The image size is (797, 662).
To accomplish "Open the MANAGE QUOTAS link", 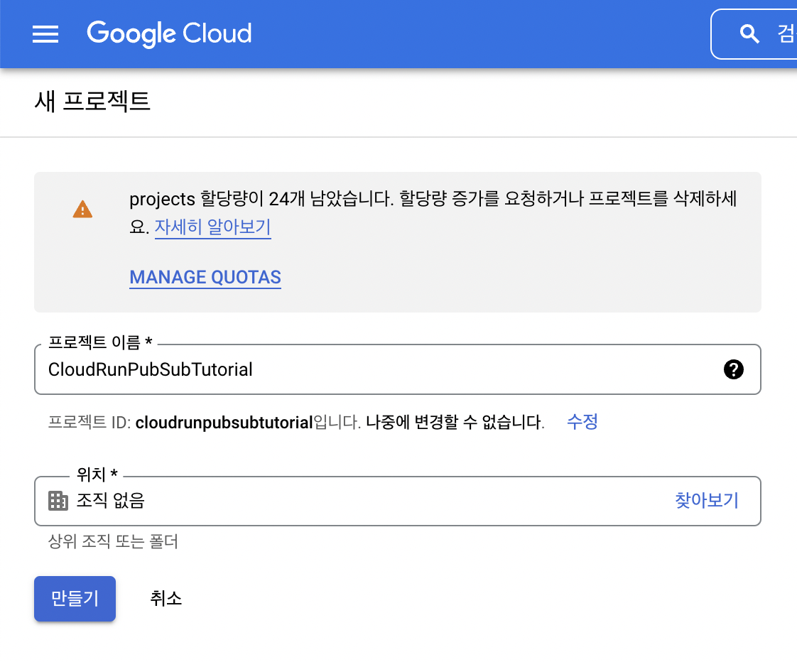I will click(x=205, y=277).
